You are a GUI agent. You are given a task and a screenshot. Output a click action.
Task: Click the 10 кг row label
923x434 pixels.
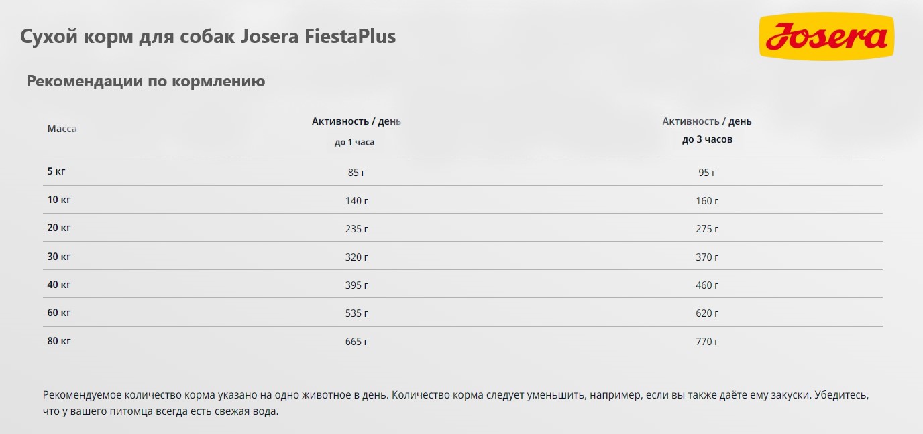59,200
